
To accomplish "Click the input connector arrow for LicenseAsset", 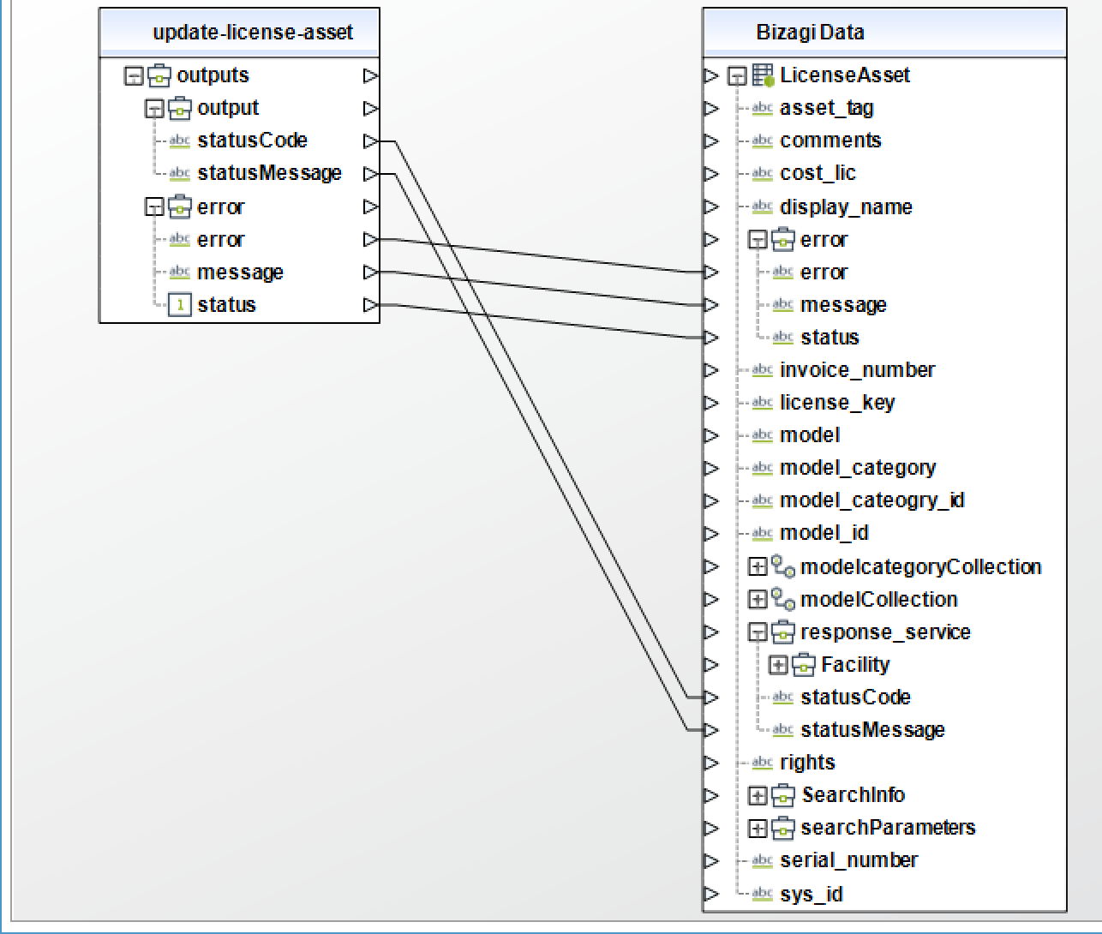I will pyautogui.click(x=711, y=76).
